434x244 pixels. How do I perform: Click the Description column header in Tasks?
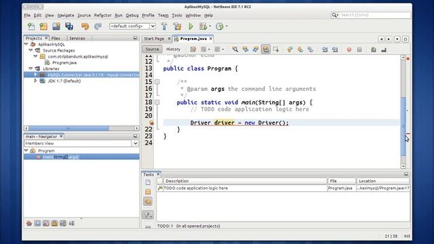245,181
